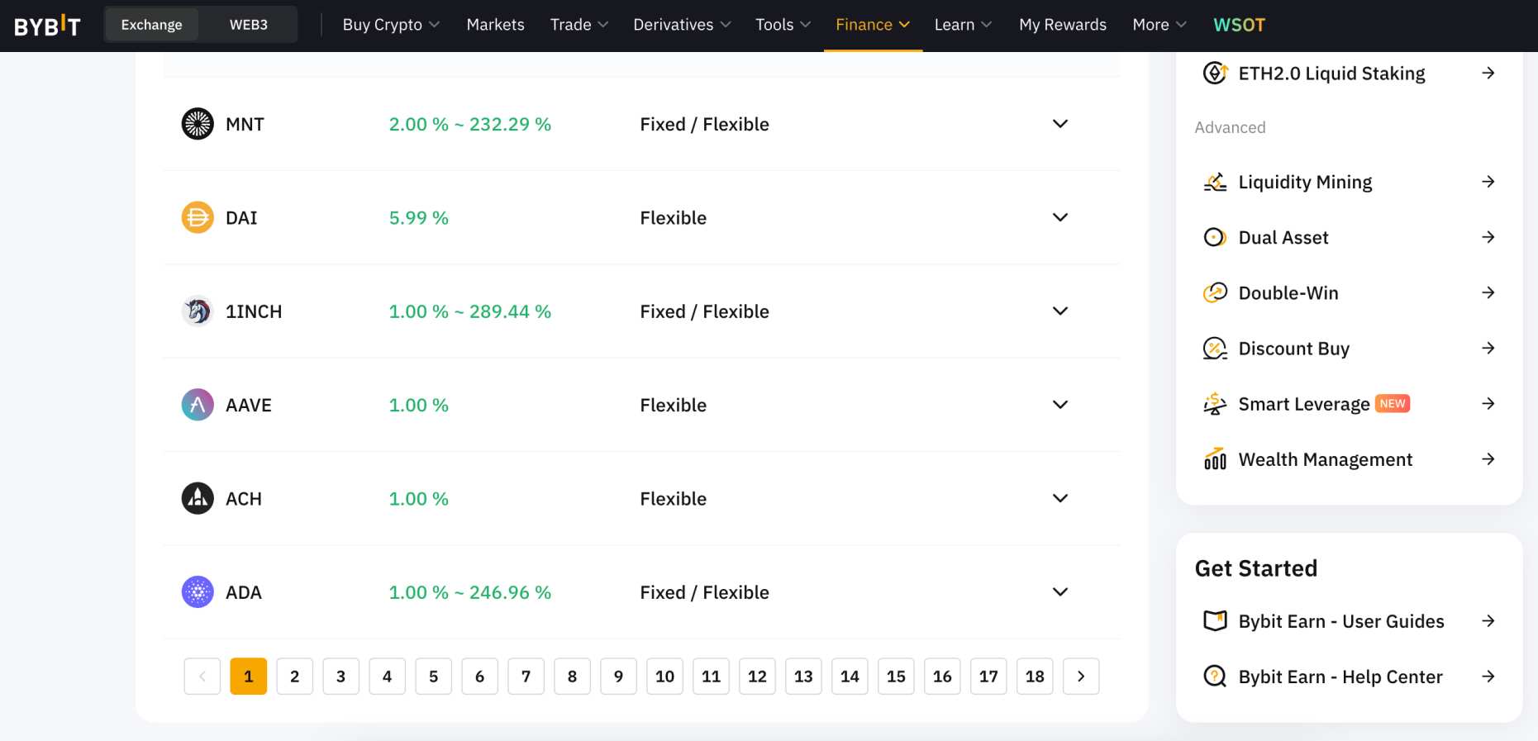Click arrow next to Smart Leverage
Viewport: 1538px width, 741px height.
coord(1488,403)
